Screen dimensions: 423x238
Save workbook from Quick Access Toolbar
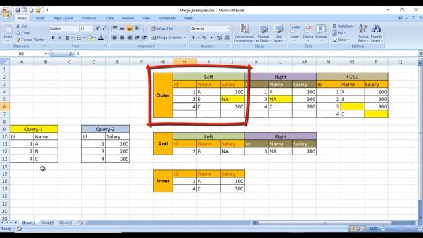(x=18, y=10)
